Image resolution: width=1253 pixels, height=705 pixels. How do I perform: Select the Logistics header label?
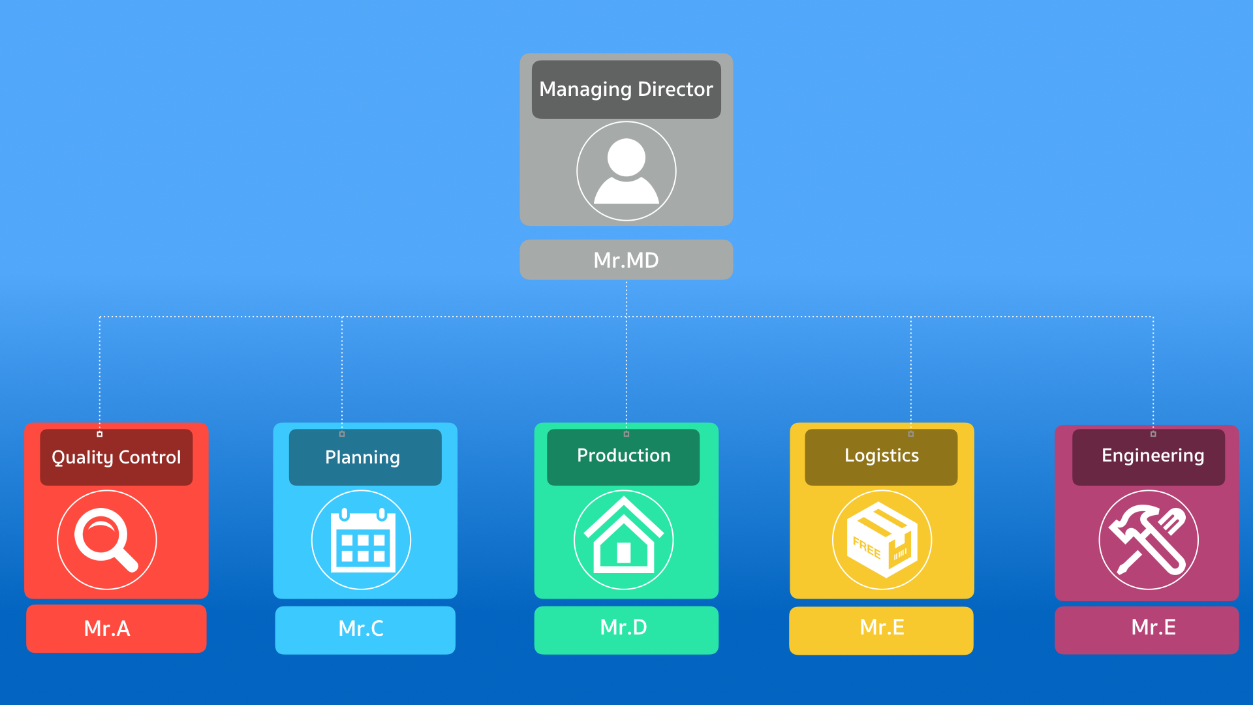coord(881,456)
